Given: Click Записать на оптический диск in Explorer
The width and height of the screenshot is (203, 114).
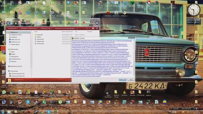Looking at the screenshot, I should (65, 28).
